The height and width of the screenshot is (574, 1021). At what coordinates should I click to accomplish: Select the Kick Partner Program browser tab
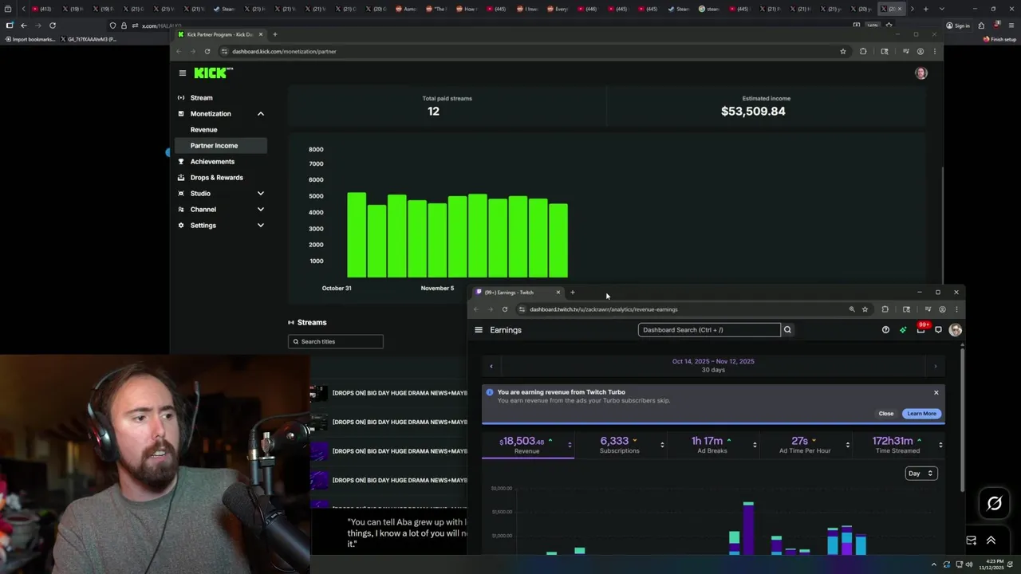[x=220, y=34]
